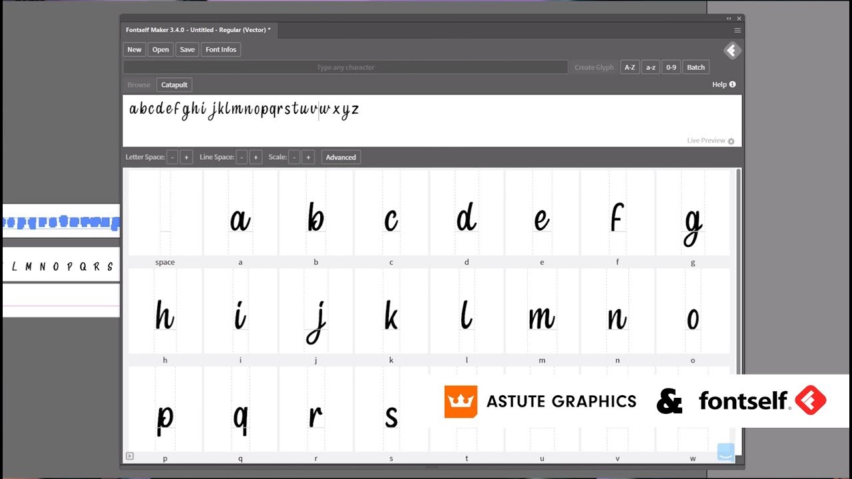852x479 pixels.
Task: Click the blue chat bubble icon
Action: (726, 452)
